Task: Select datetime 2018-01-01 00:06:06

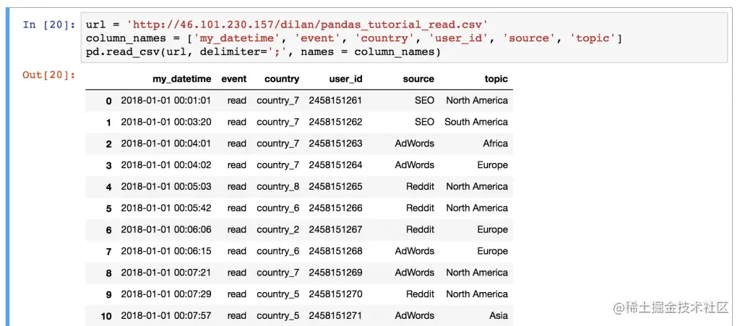Action: [x=166, y=229]
